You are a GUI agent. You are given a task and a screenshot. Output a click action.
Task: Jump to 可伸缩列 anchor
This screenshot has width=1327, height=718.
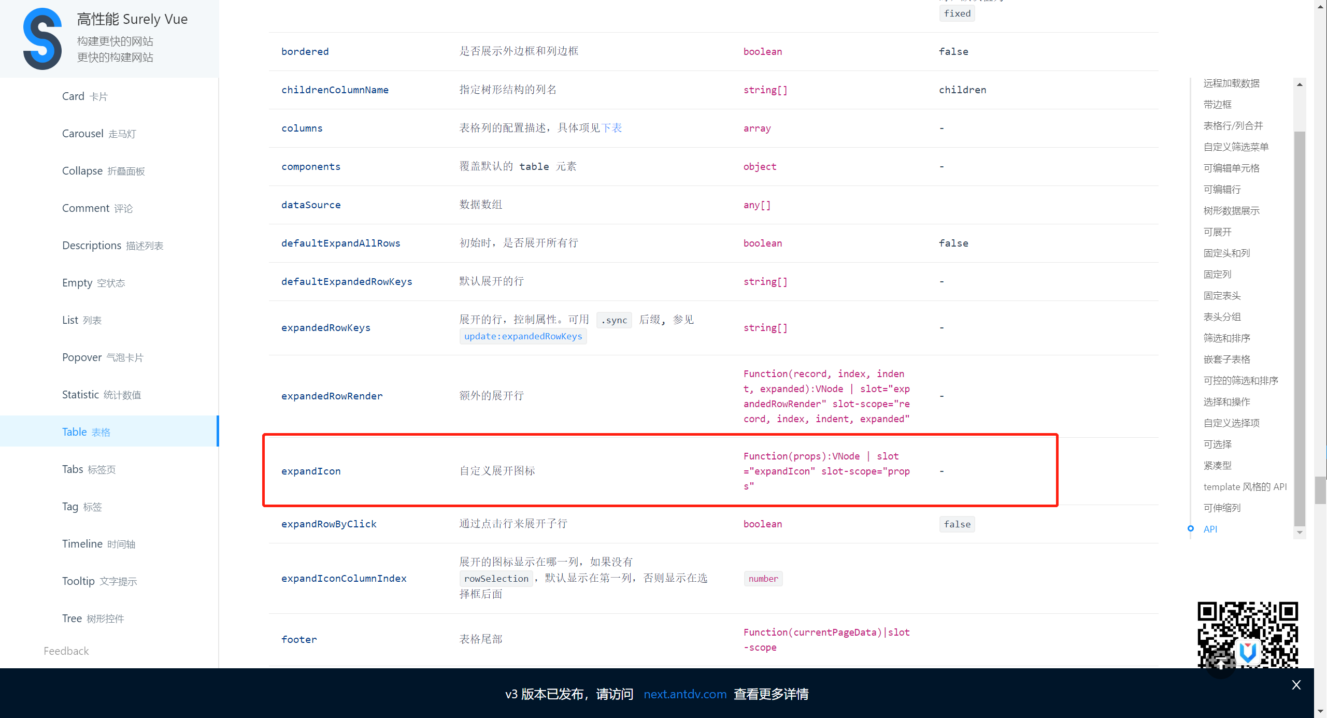point(1222,508)
